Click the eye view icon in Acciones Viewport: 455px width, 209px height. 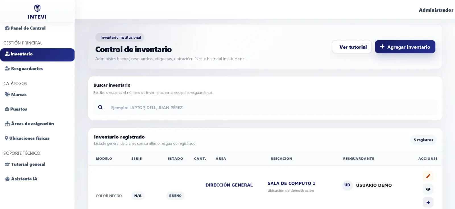click(428, 189)
